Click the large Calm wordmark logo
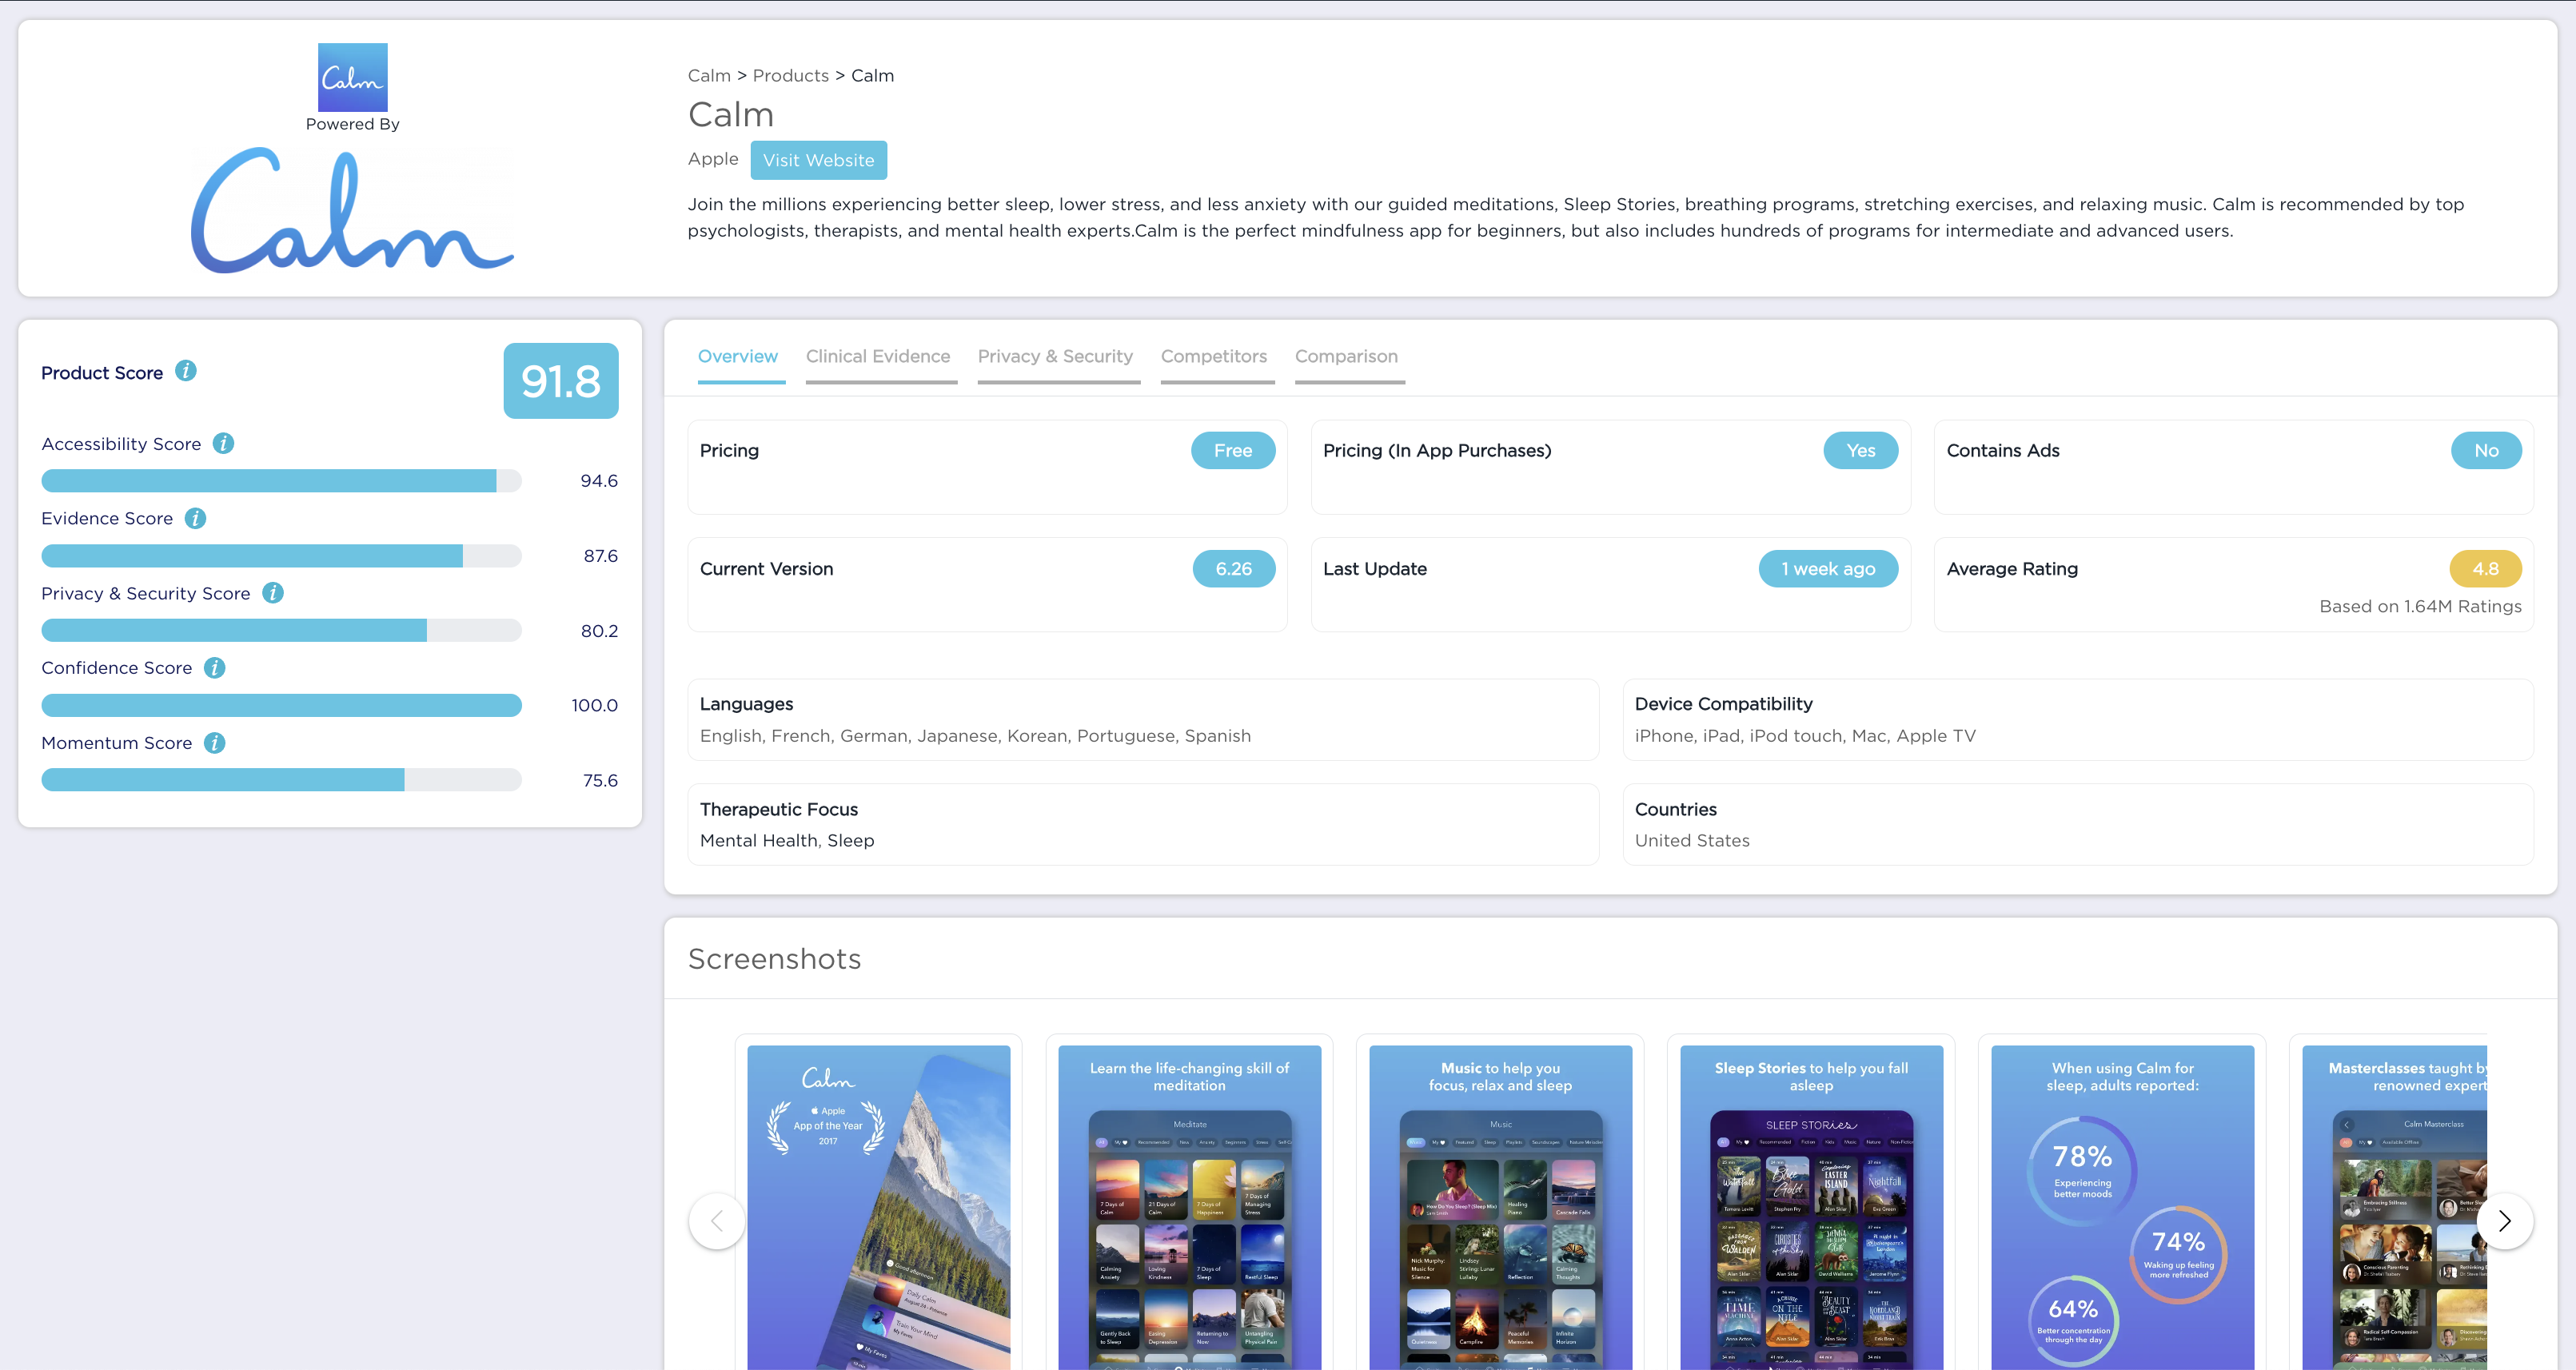The height and width of the screenshot is (1370, 2576). coord(352,211)
